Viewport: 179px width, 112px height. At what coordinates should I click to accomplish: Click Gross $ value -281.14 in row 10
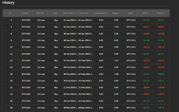pyautogui.click(x=161, y=47)
